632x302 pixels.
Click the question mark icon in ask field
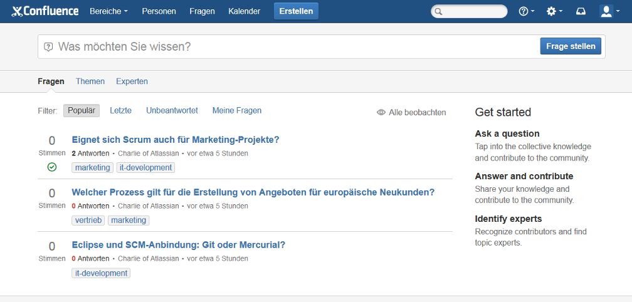48,47
